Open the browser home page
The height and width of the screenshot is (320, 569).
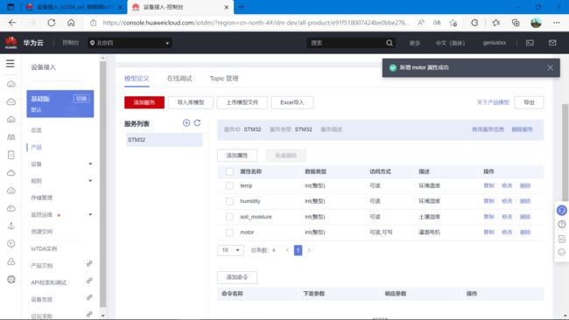click(x=71, y=23)
